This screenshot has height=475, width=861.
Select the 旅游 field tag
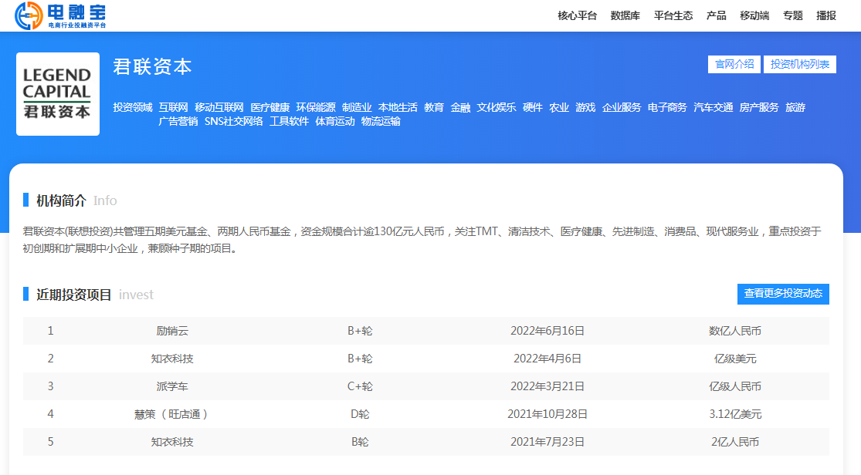click(795, 107)
